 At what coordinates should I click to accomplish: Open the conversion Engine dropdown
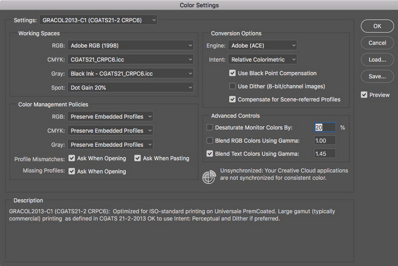click(x=262, y=45)
